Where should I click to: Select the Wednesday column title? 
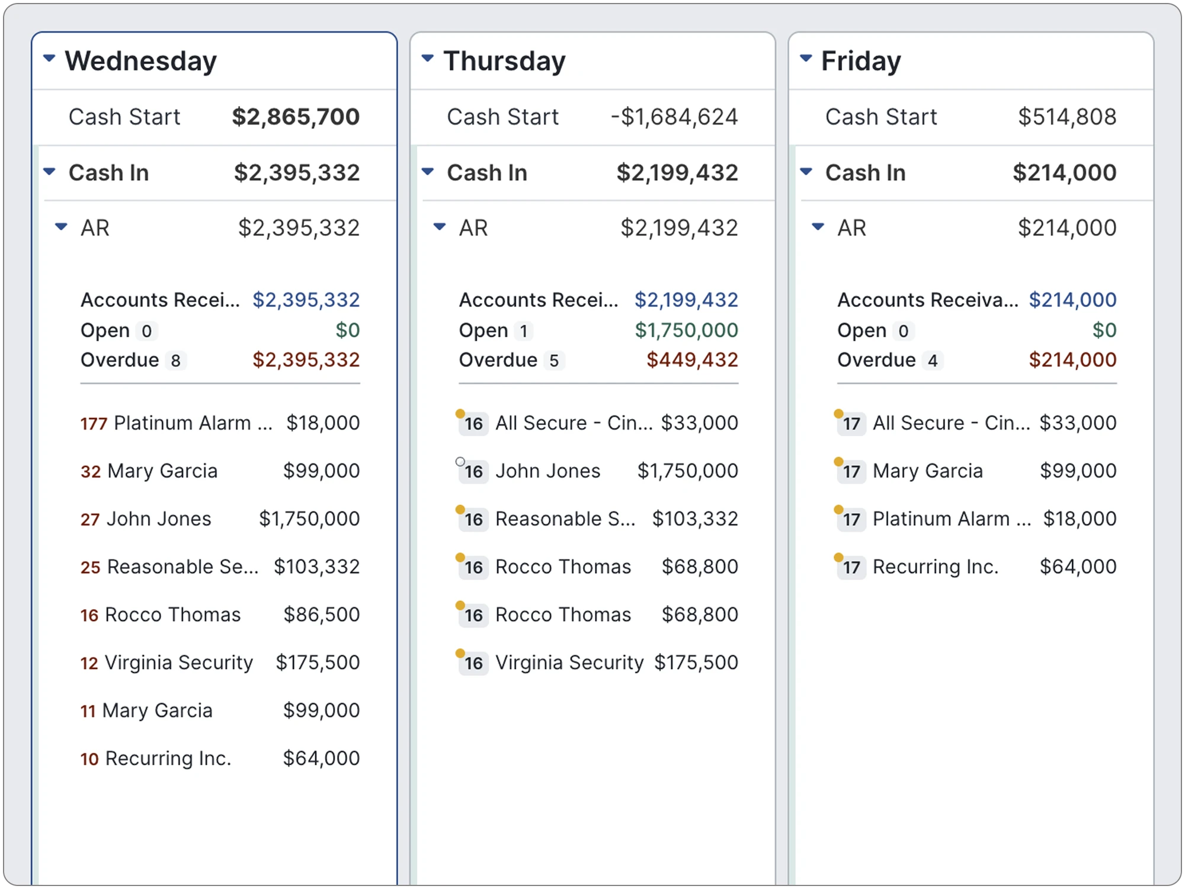[x=141, y=60]
